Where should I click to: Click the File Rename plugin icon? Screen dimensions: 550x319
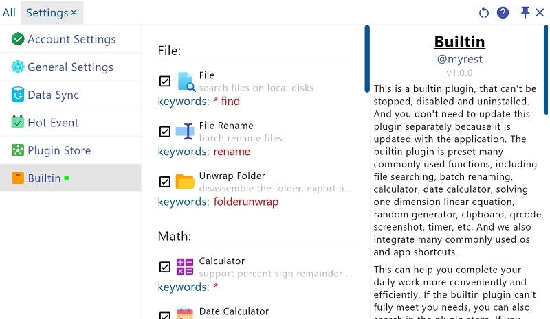[185, 132]
